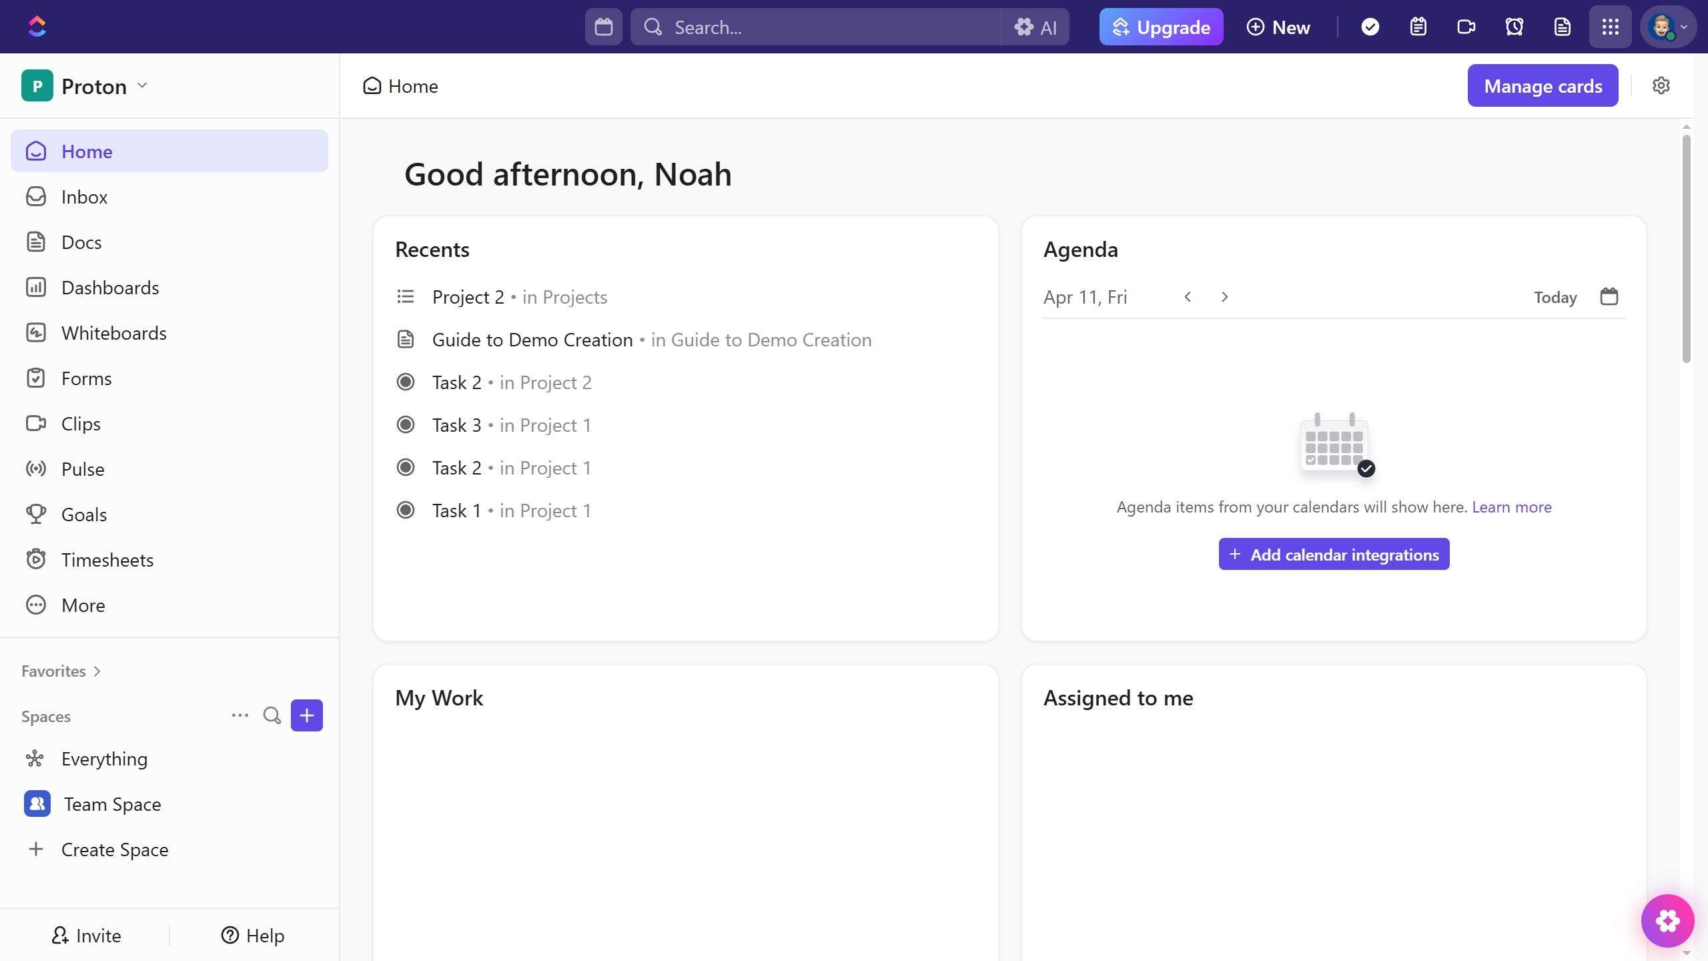Click the Manage cards button

[x=1543, y=86]
